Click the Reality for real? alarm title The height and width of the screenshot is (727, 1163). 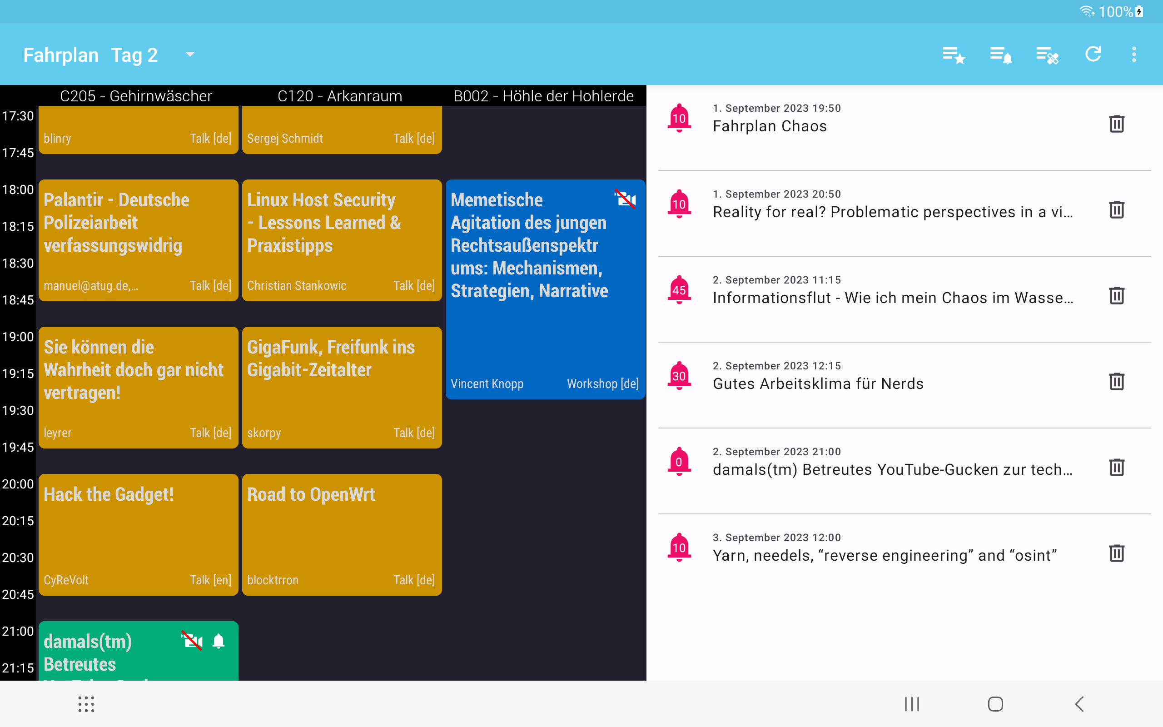892,212
